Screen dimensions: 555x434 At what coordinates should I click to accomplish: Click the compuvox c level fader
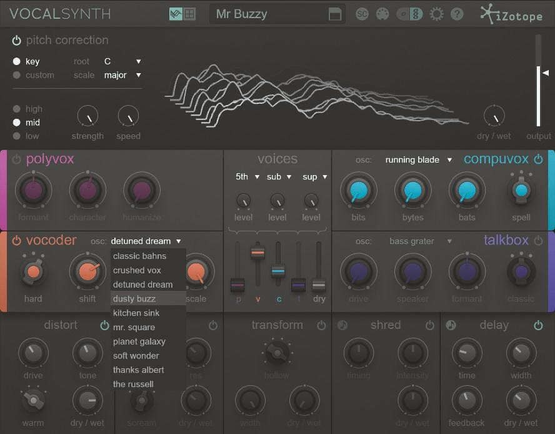[x=278, y=271]
